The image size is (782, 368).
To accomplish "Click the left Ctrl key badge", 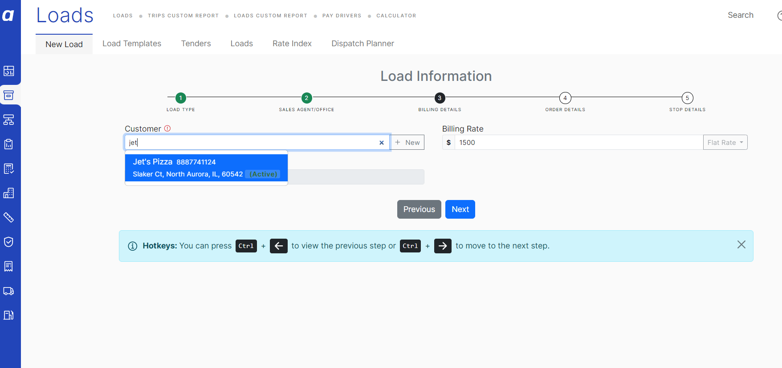I will pyautogui.click(x=246, y=246).
